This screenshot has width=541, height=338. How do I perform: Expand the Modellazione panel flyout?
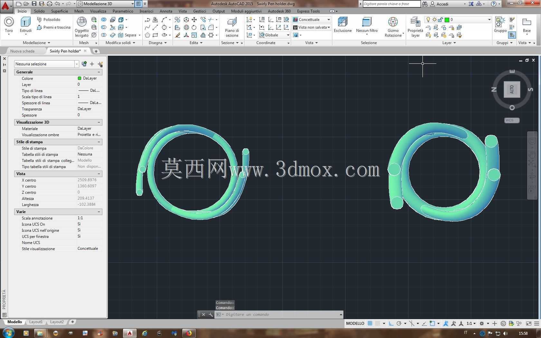click(x=36, y=43)
